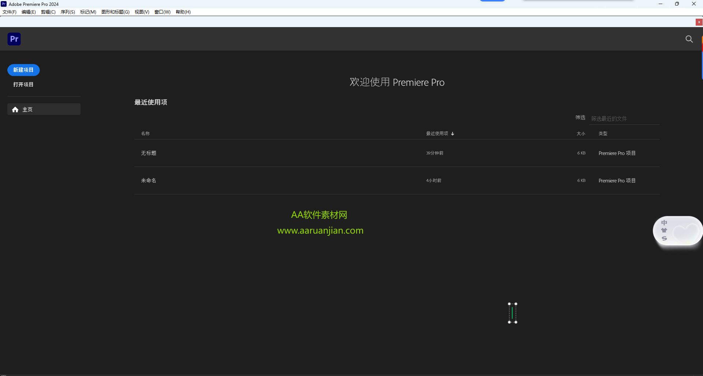703x376 pixels.
Task: Open the 编辑 menu
Action: point(28,12)
